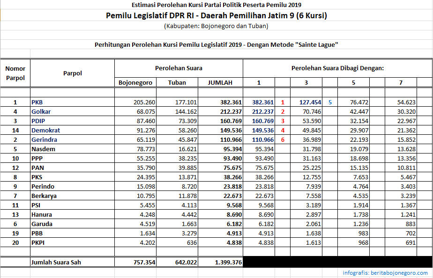Select Gerindra's red seat rank 6 cell

pos(283,139)
